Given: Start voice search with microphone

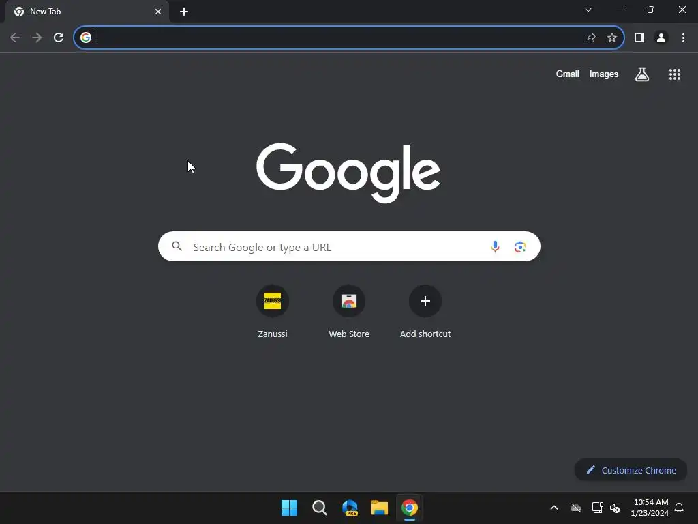Looking at the screenshot, I should point(495,246).
